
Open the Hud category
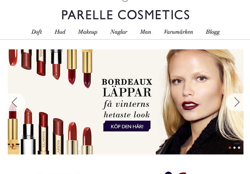click(60, 32)
